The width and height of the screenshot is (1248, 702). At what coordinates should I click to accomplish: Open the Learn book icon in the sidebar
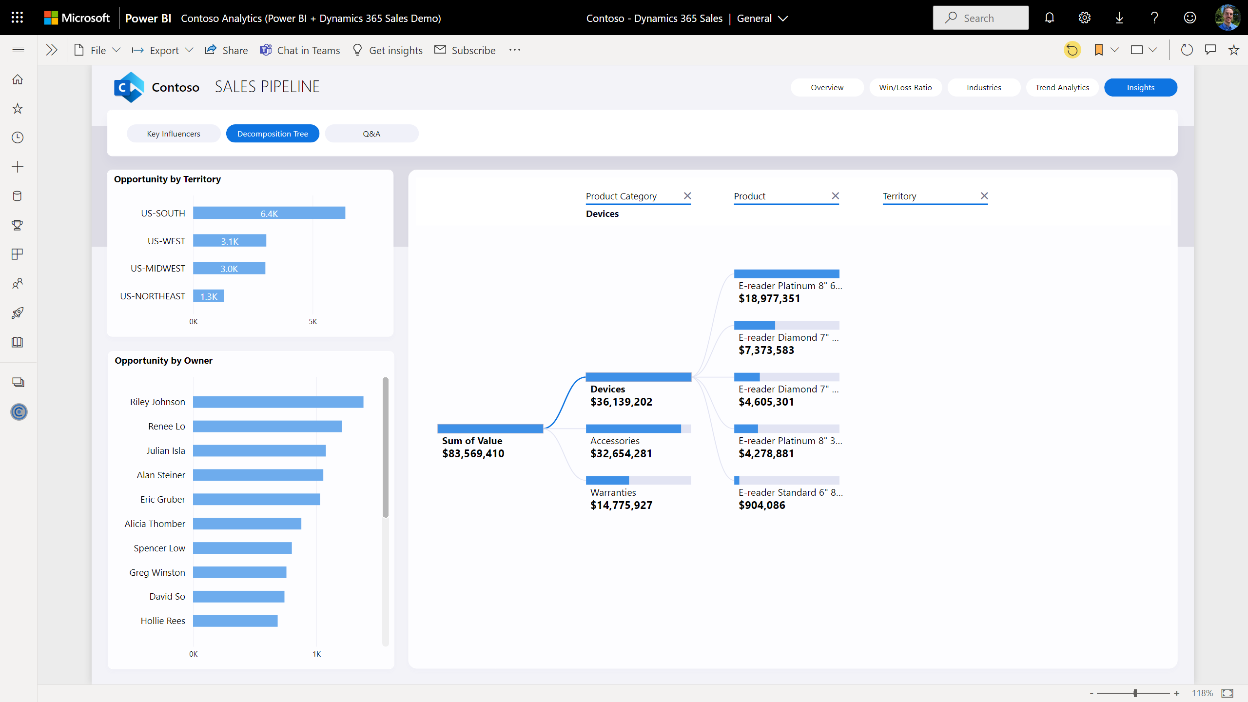(18, 342)
